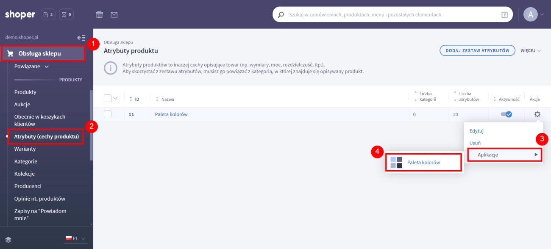
Task: Click the gift icon in top bar
Action: click(x=99, y=15)
